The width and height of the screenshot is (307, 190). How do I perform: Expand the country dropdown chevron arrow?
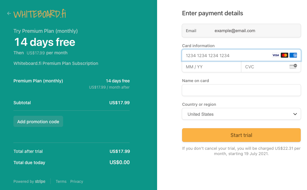pos(295,114)
